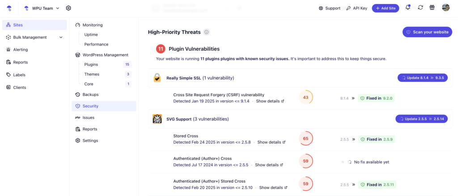Screen dimensions: 458x196
Task: Open Plugins with 15 updates
Action: [107, 64]
